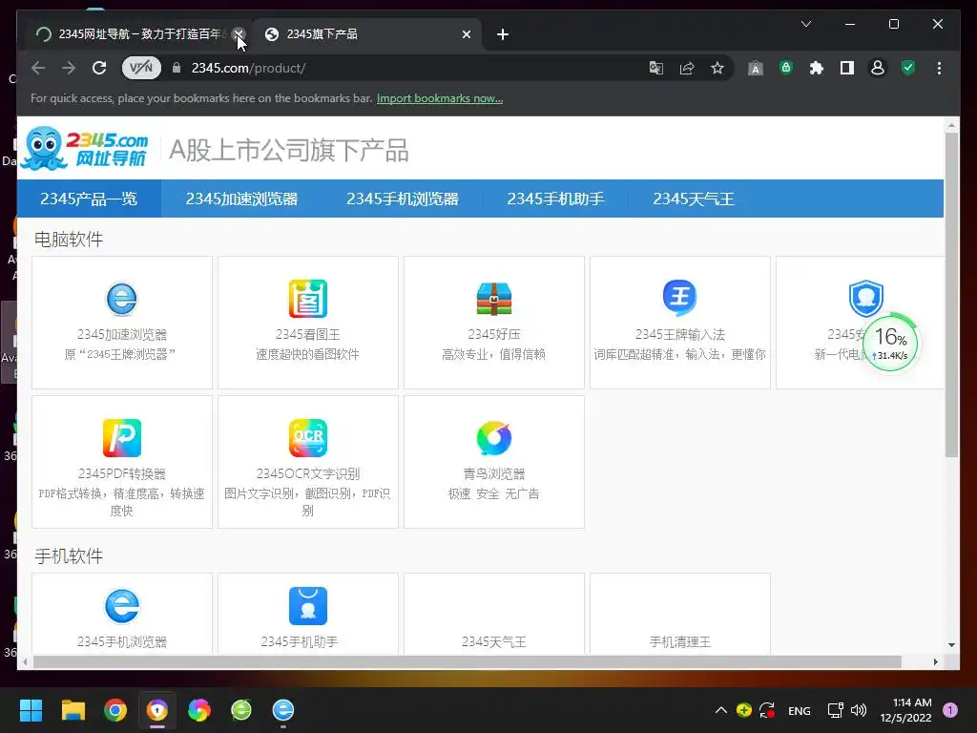Image resolution: width=977 pixels, height=733 pixels.
Task: Select the 2345天气王 nav item
Action: click(x=694, y=199)
